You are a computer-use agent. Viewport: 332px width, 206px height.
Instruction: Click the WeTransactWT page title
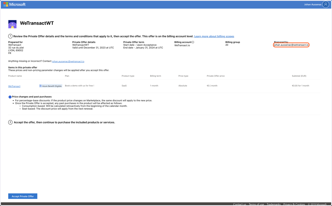[37, 23]
